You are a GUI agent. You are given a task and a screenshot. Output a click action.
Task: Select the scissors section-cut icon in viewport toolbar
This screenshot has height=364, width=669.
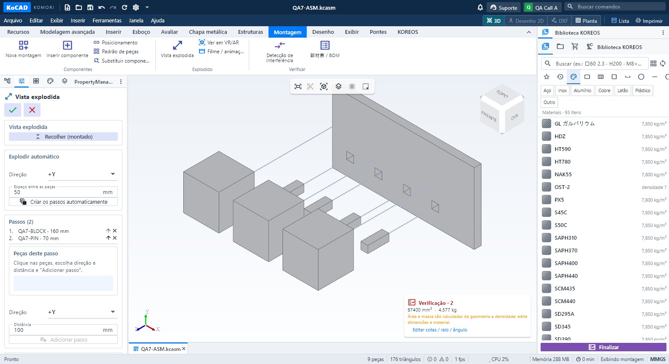point(310,86)
